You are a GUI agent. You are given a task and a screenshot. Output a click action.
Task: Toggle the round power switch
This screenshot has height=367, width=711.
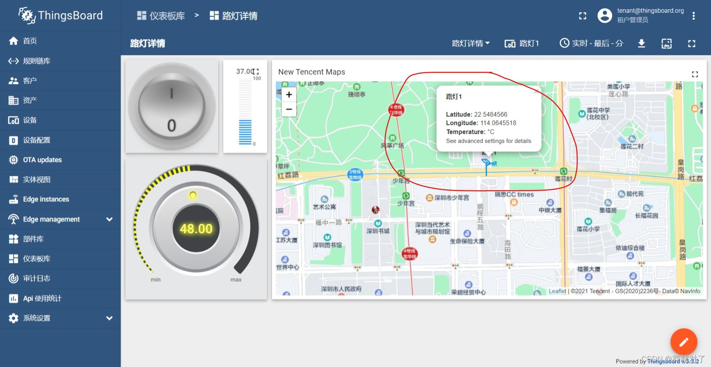(x=172, y=106)
